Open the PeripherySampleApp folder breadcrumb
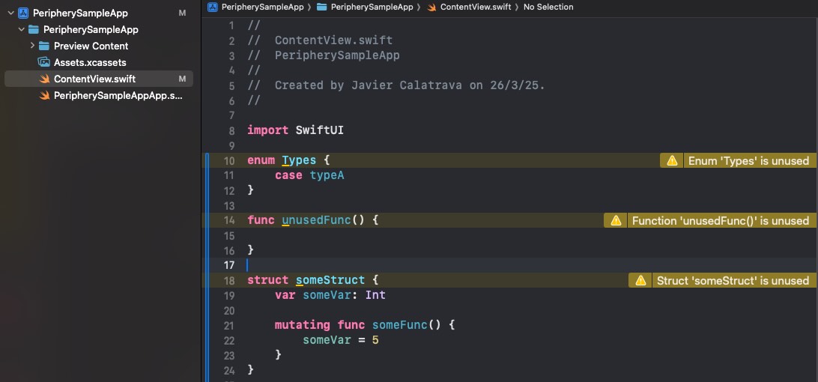 (365, 7)
